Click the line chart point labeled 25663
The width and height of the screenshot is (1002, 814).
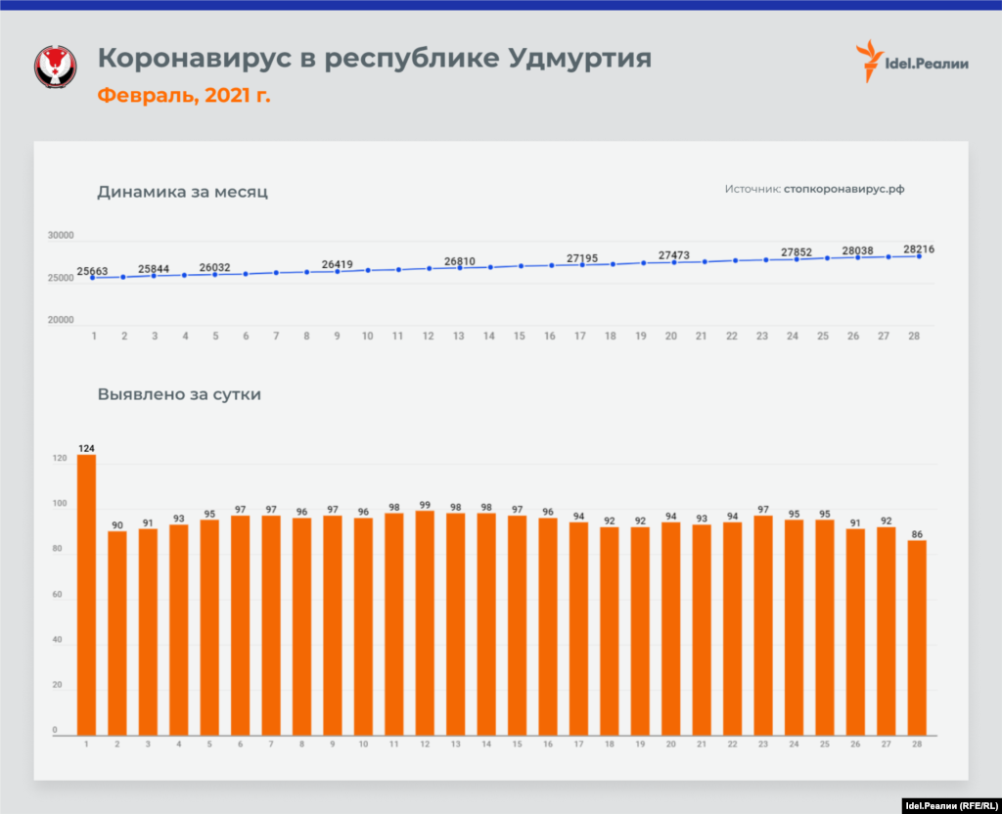coord(94,278)
